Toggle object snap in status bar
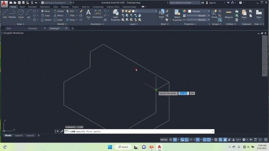 [209, 140]
